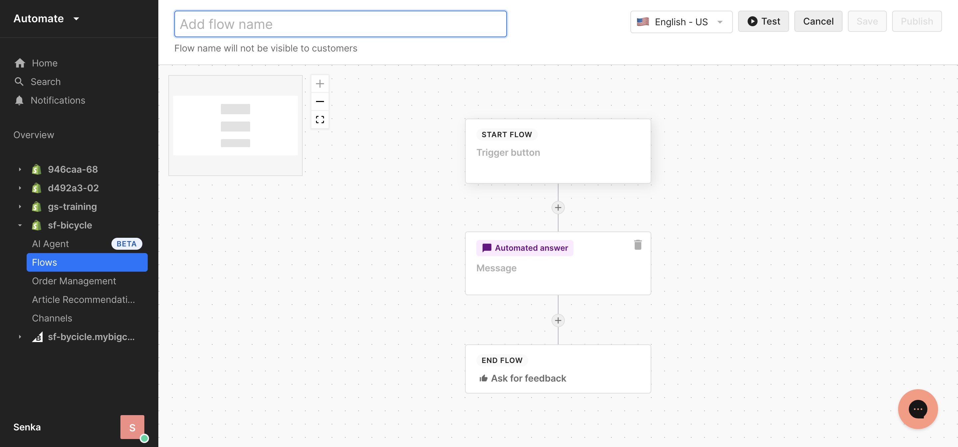Screen dimensions: 958x447
Task: Expand the 946caa-68 store tree
Action: tap(20, 169)
